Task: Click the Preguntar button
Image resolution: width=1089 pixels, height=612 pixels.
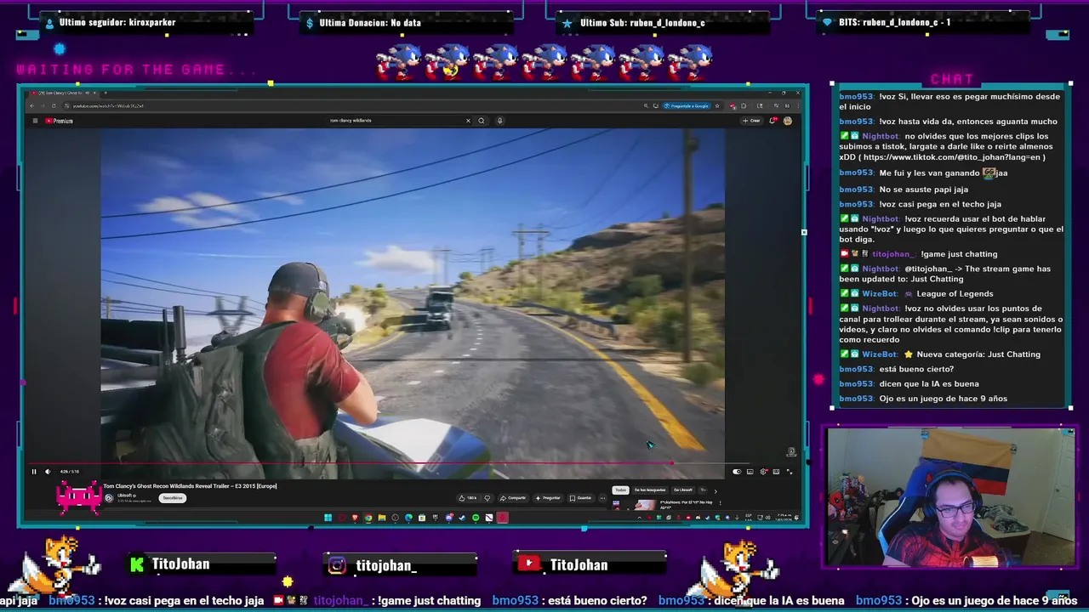Action: click(x=549, y=498)
